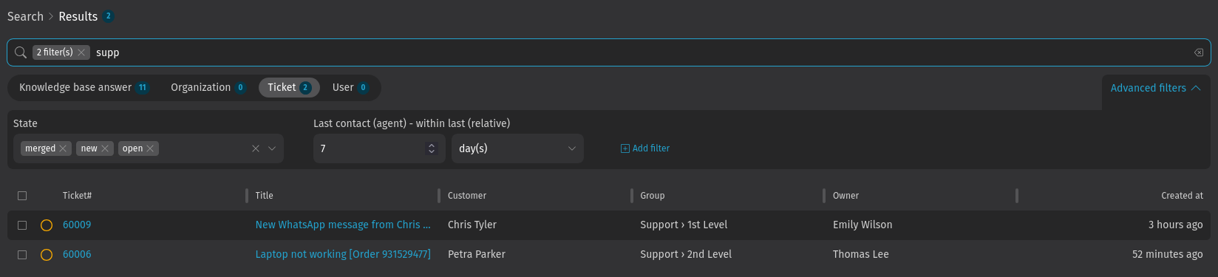1218x277 pixels.
Task: Open ticket number 60009
Action: (x=77, y=225)
